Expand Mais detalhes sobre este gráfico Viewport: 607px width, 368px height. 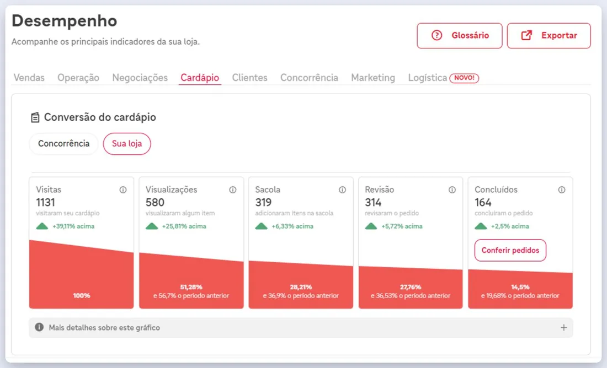pos(301,328)
